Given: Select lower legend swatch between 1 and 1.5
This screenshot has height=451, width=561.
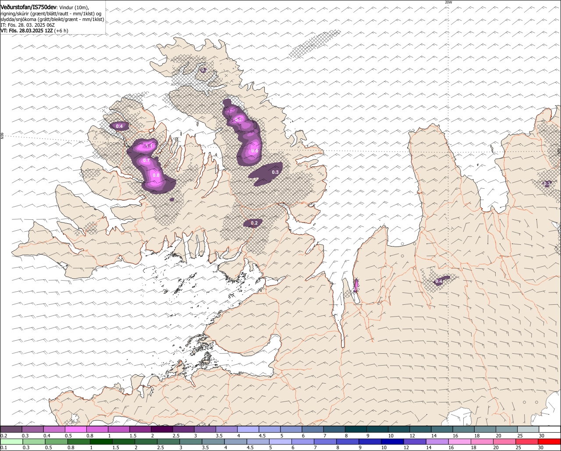Looking at the screenshot, I should (x=101, y=442).
